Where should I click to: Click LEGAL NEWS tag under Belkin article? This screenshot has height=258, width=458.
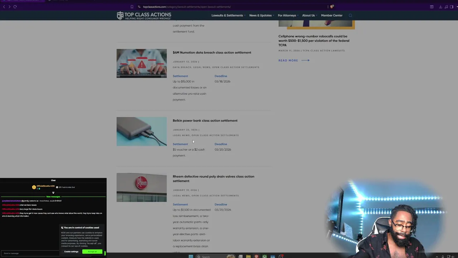pyautogui.click(x=181, y=135)
